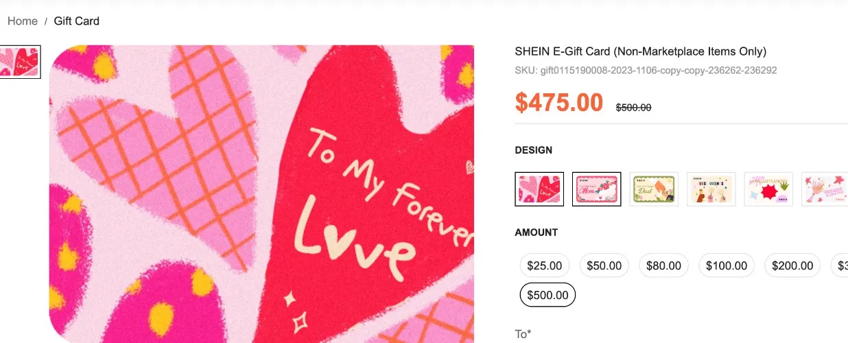
Task: Pick the 'Dad' green card design
Action: click(x=654, y=189)
